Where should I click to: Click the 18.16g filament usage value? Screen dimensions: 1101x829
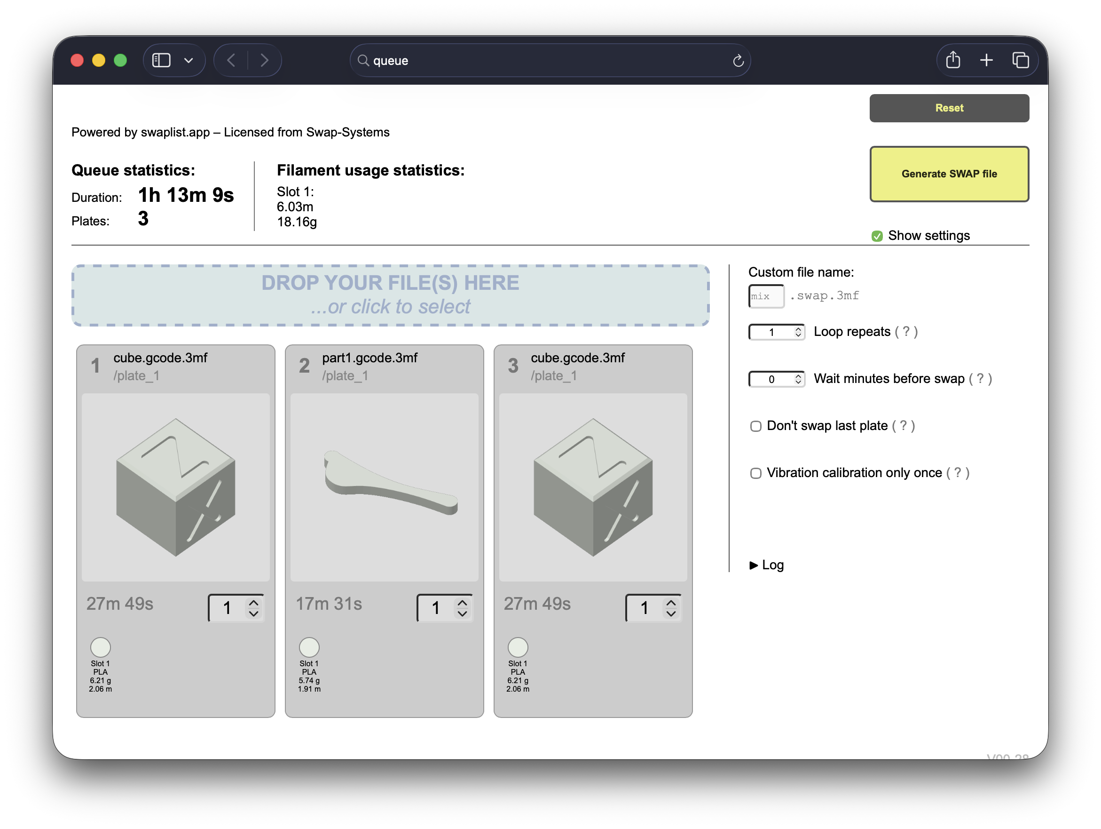click(297, 222)
